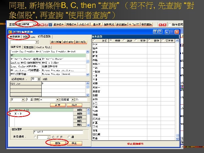The height and width of the screenshot is (153, 204).
Task: Open the K line selector dropdown
Action: [23, 99]
